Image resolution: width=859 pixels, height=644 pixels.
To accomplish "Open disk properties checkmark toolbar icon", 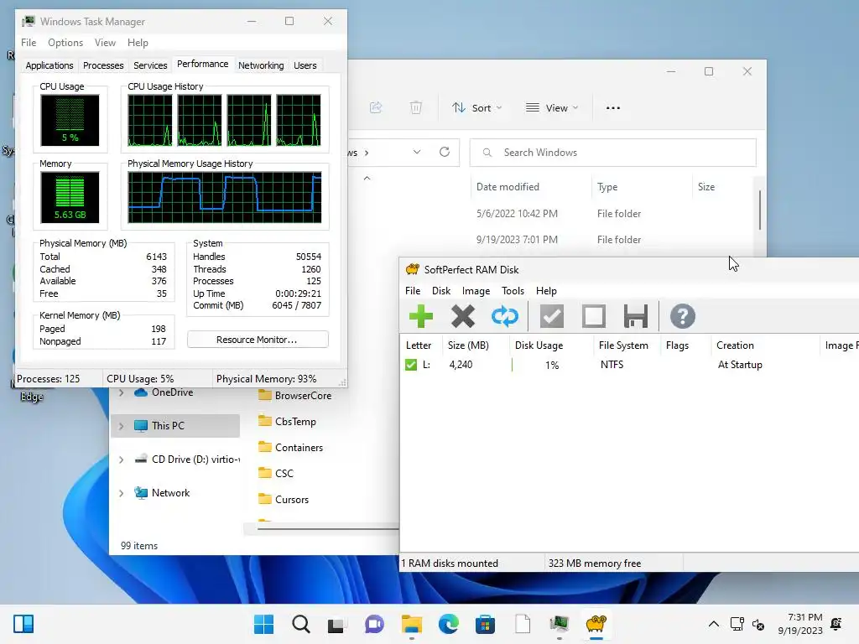I will 552,316.
